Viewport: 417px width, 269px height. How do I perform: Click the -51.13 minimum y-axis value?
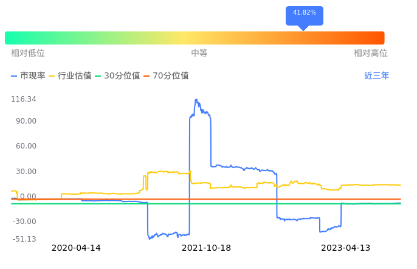pyautogui.click(x=24, y=239)
